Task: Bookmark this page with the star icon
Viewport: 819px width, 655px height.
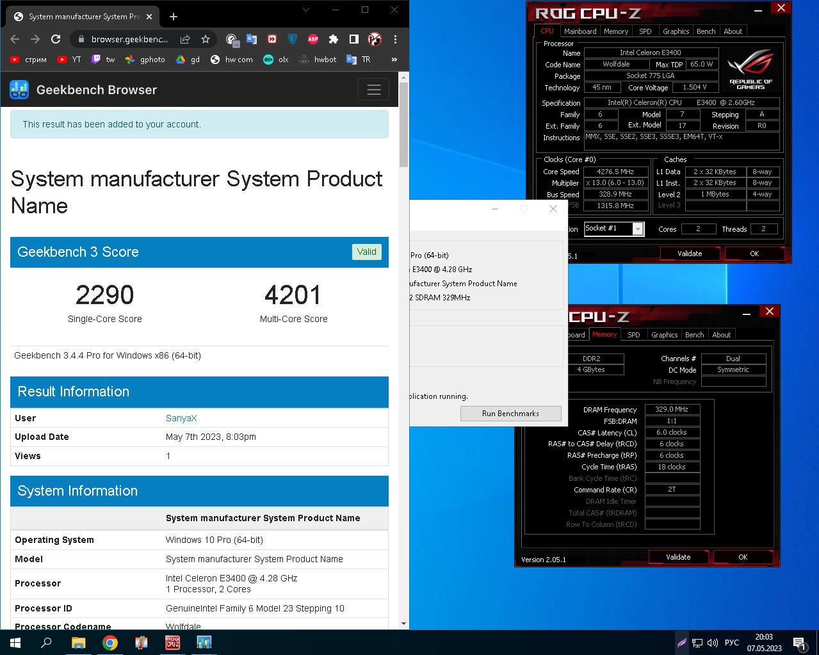Action: (x=206, y=39)
